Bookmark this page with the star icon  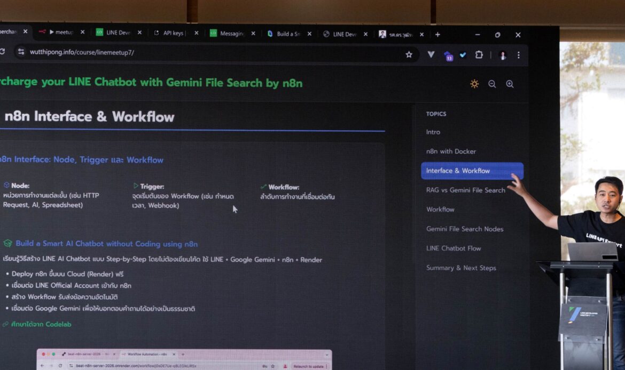click(409, 54)
